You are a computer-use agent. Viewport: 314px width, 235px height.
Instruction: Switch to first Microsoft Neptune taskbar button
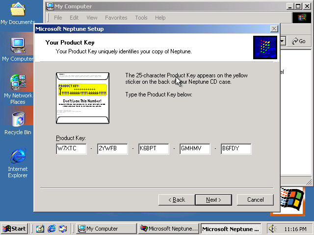click(x=169, y=229)
